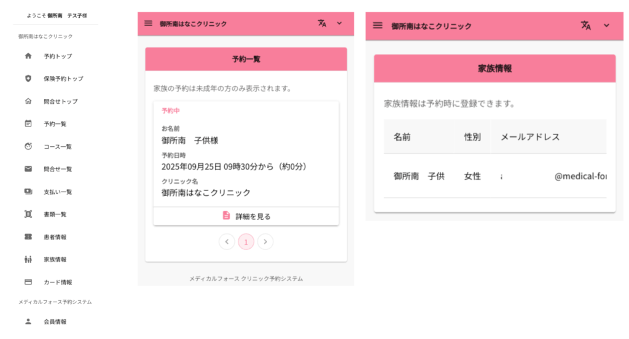Select the 御所南 子供 family table row
The image size is (629, 339).
pos(494,176)
